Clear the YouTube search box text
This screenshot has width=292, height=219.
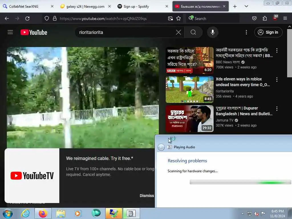(179, 32)
